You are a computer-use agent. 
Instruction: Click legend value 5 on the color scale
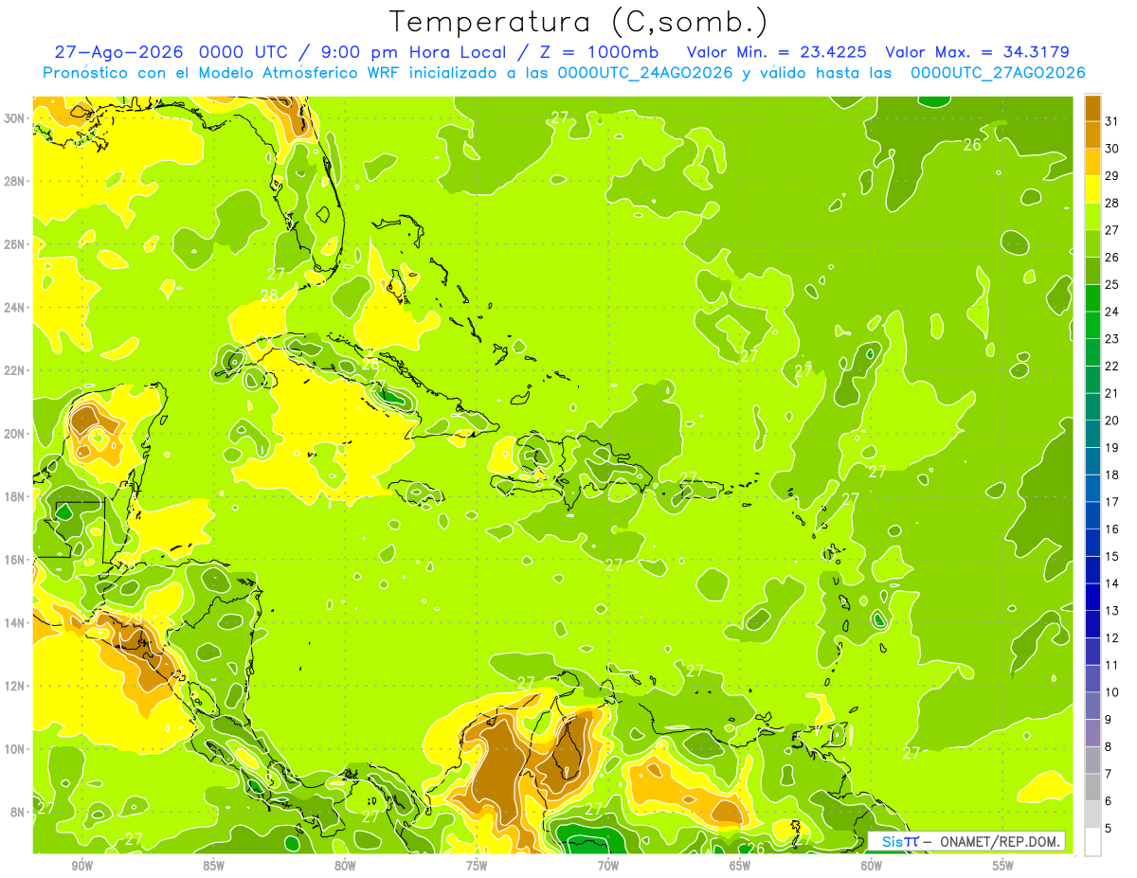click(1110, 828)
